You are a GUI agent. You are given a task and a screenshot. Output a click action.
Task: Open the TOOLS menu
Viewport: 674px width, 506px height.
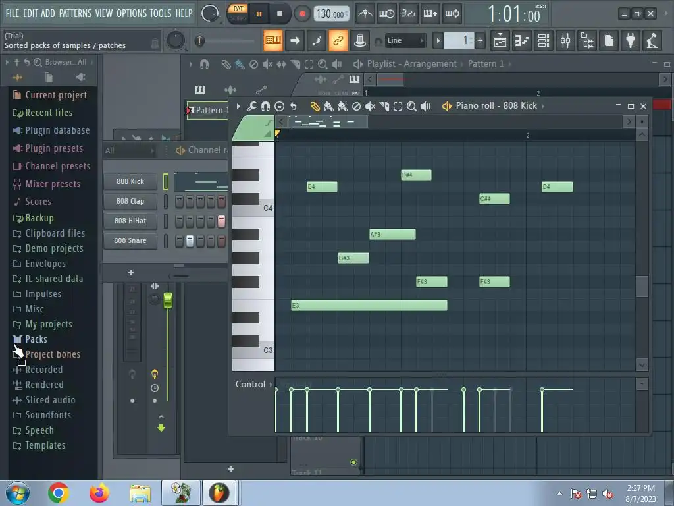161,13
